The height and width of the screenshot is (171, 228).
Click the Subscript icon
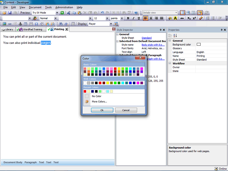point(189,18)
